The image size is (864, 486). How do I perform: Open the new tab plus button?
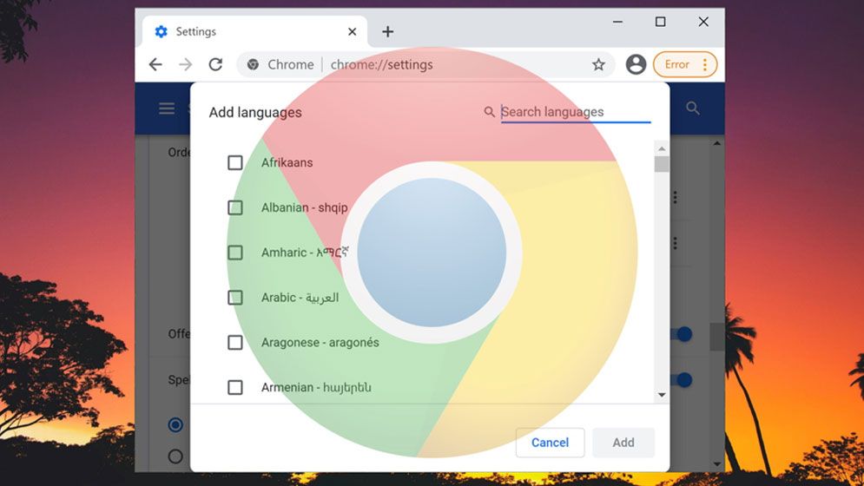click(x=387, y=32)
